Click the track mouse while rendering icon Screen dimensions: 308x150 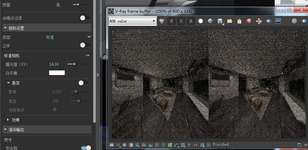pos(259,21)
